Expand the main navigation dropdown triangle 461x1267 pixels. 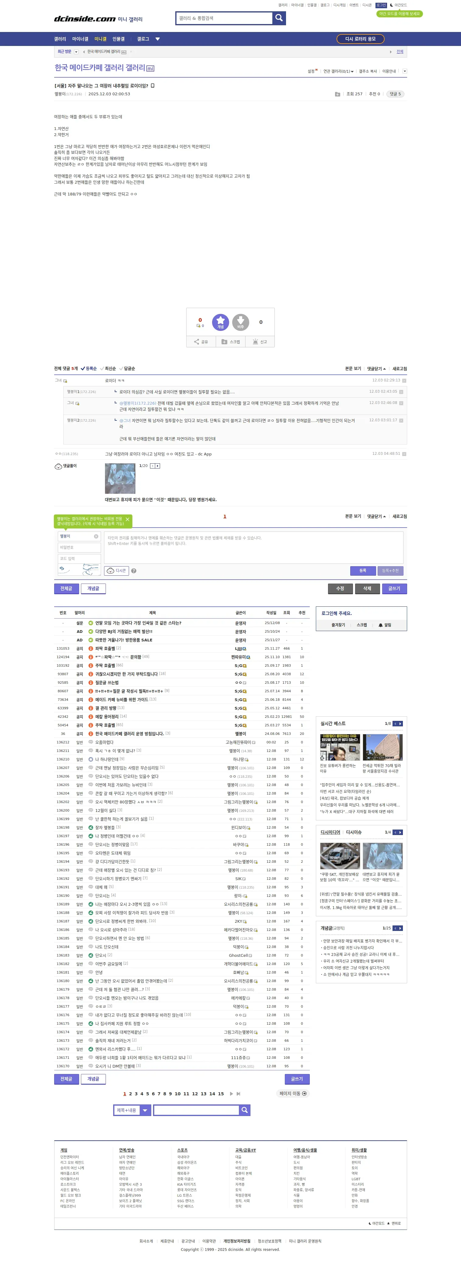point(158,39)
